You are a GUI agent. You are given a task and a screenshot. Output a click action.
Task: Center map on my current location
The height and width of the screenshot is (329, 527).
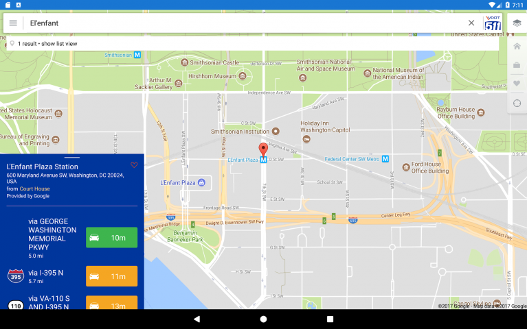(517, 103)
